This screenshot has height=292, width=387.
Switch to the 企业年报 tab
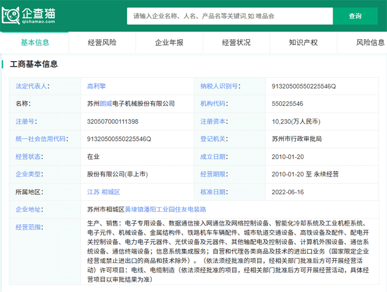169,42
